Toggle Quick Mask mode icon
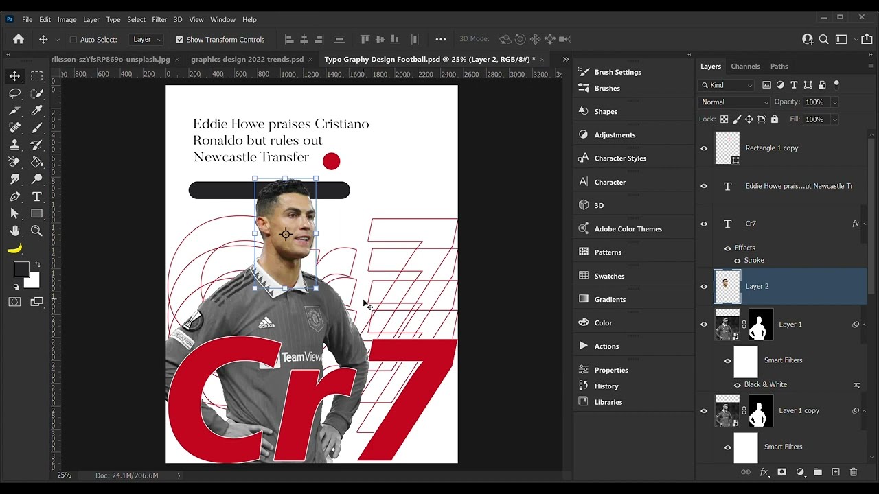 click(x=14, y=302)
